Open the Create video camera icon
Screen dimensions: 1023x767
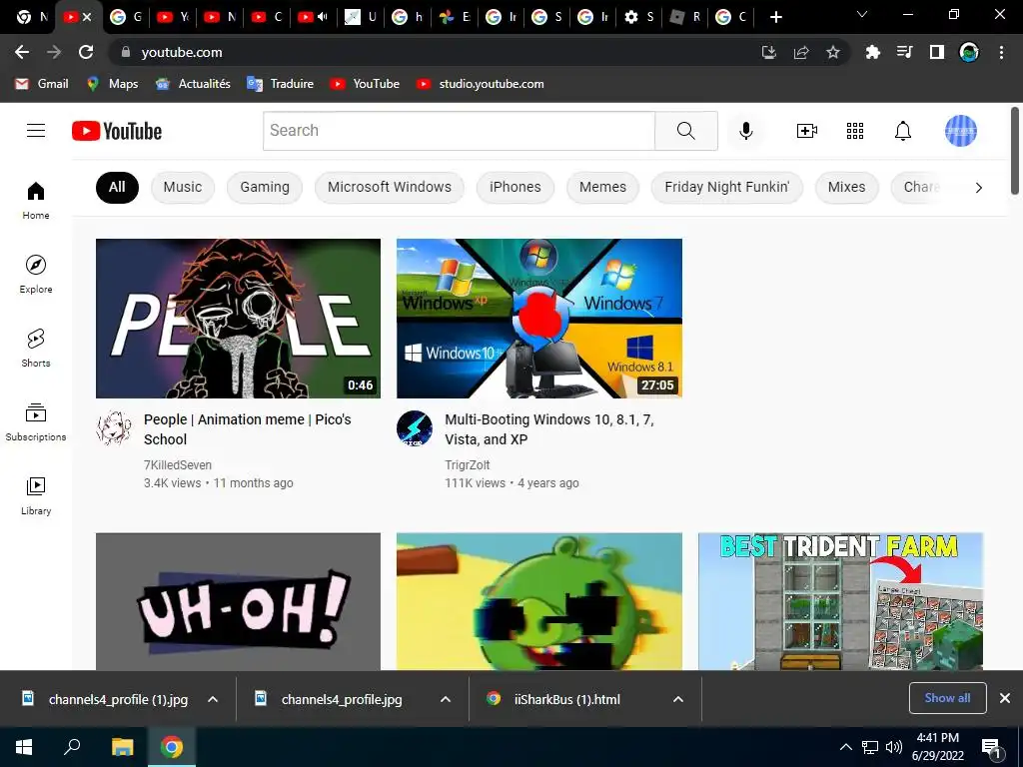pos(807,131)
